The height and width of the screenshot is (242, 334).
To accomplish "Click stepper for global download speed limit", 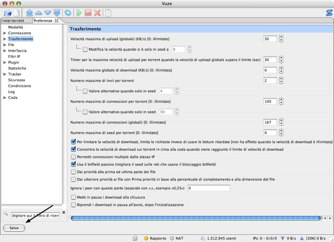I will point(281,70).
